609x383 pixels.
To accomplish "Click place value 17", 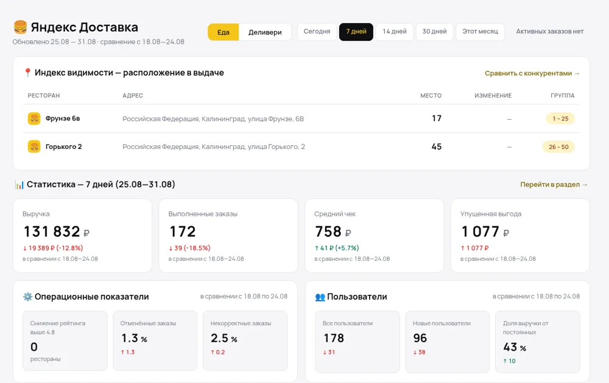I will pos(437,118).
